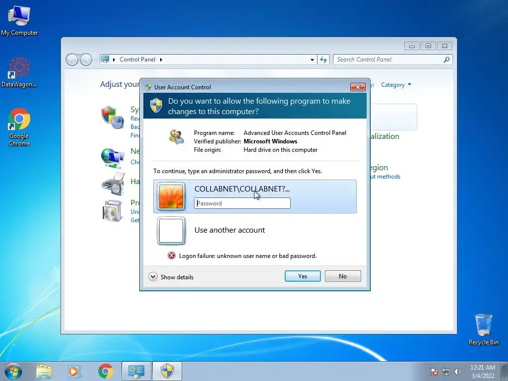Expand the arrow before Control Panel breadcrumb
This screenshot has height=381, width=508.
[x=114, y=60]
